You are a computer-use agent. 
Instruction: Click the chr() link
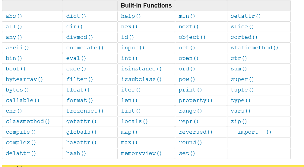pos(14,111)
